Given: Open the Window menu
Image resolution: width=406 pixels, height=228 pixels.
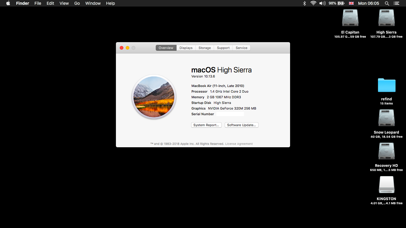Looking at the screenshot, I should point(93,3).
